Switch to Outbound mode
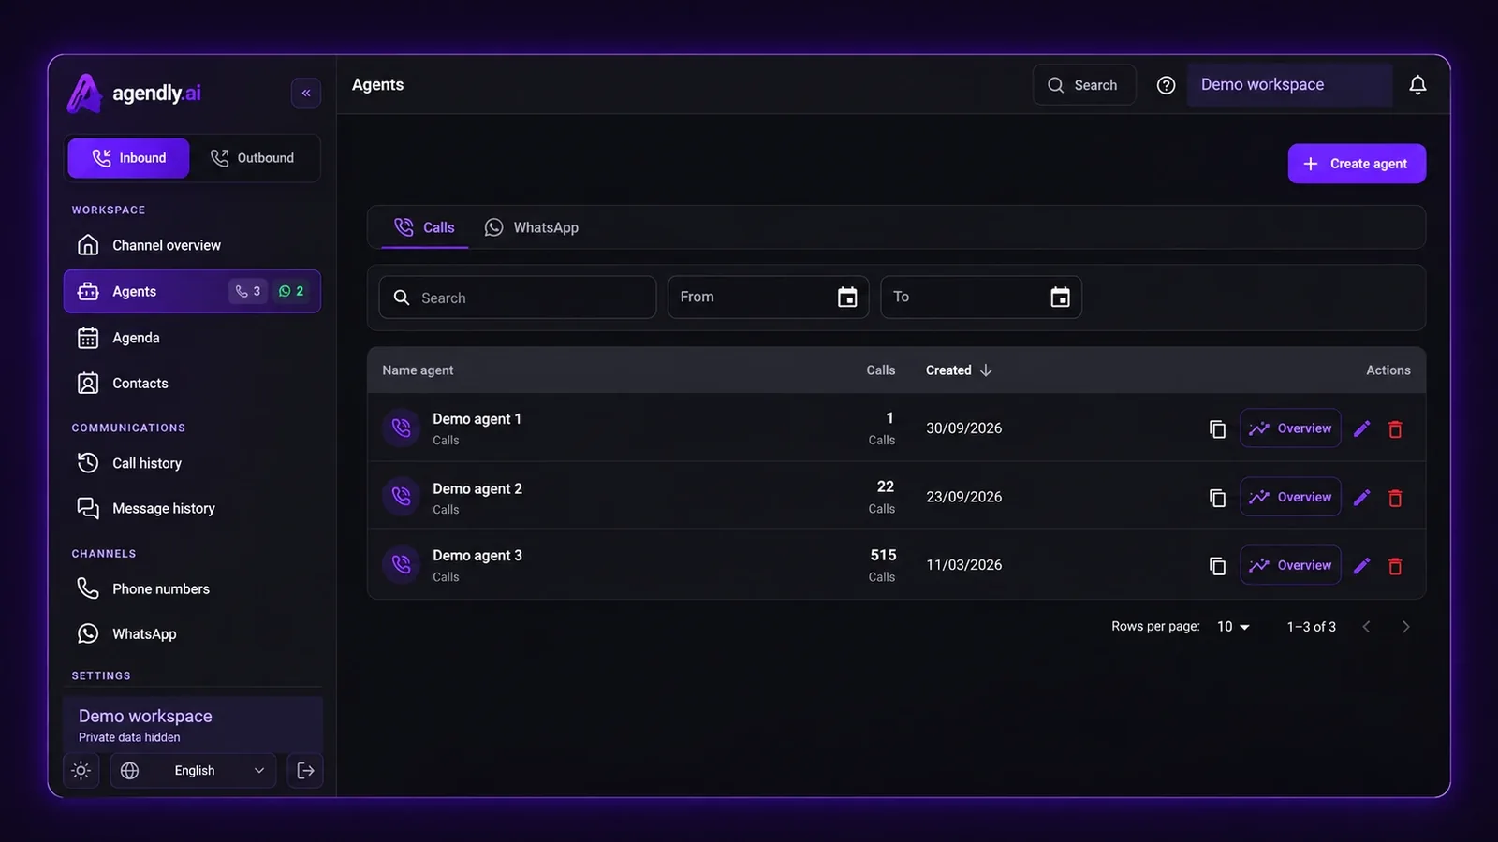1498x842 pixels. pyautogui.click(x=253, y=158)
